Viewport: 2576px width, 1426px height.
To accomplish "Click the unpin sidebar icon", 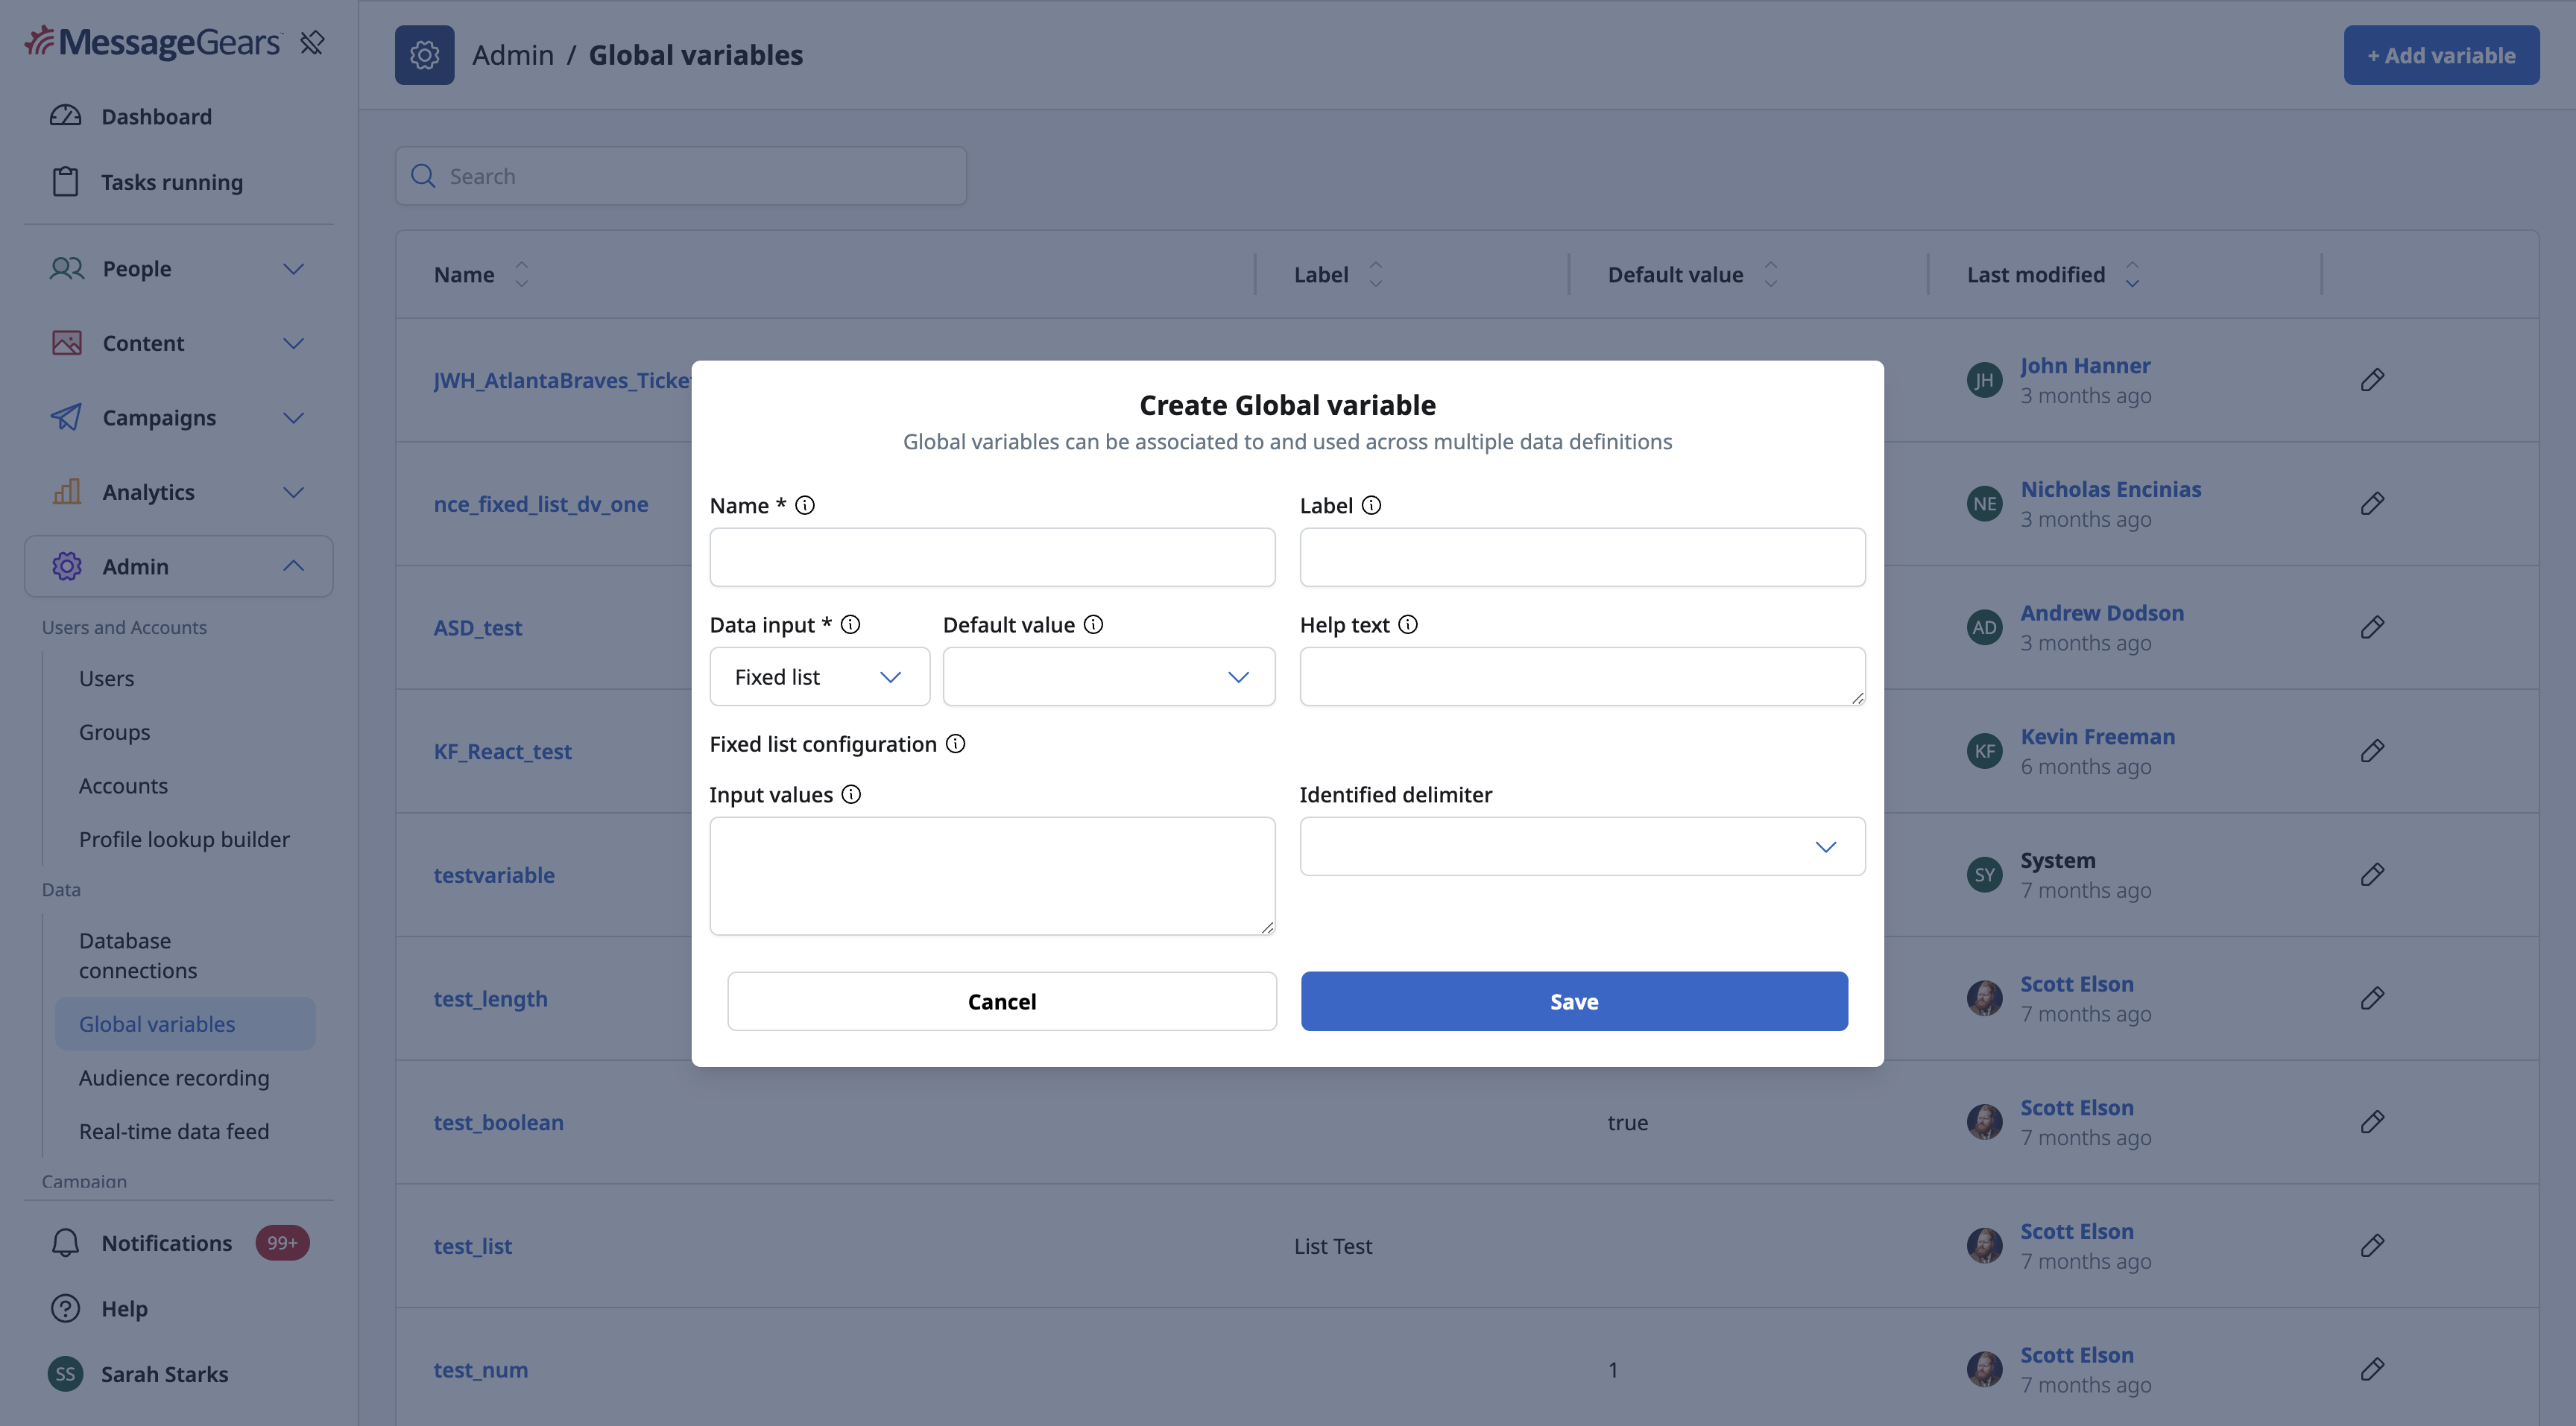I will pos(312,42).
